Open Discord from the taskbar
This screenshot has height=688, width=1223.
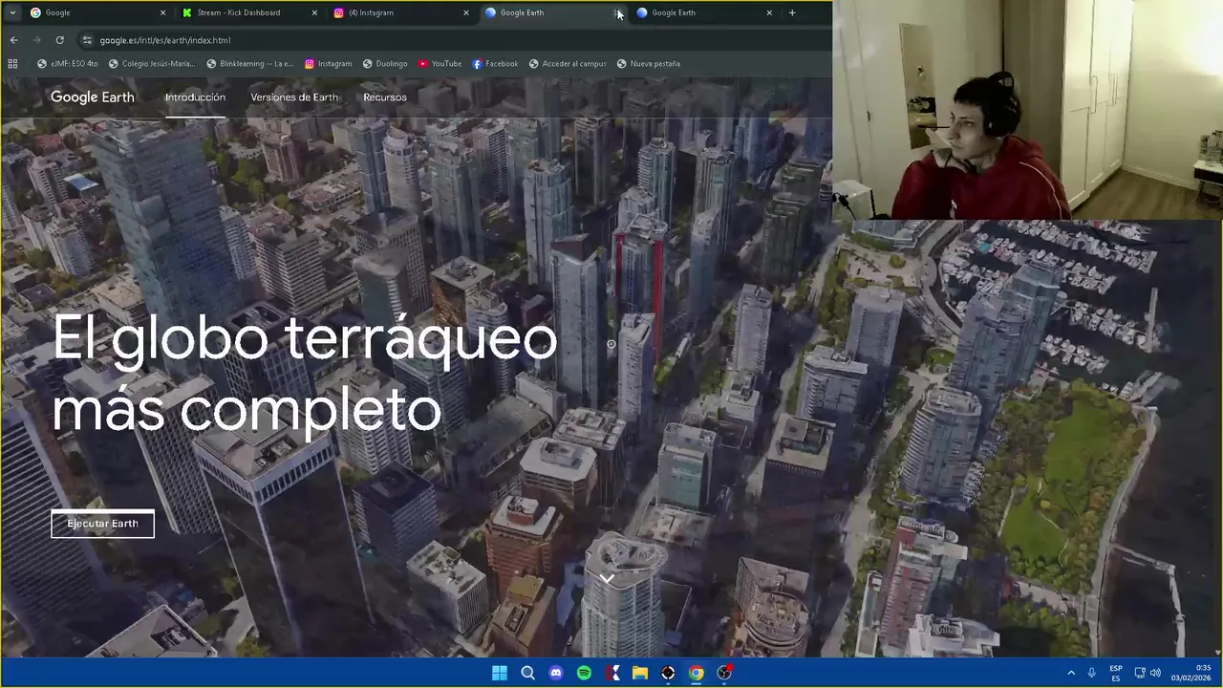556,673
